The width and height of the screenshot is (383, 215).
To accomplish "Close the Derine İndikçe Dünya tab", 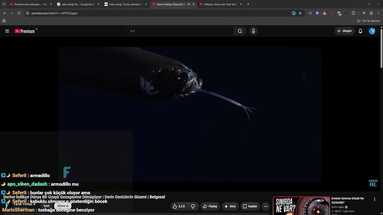I will pyautogui.click(x=193, y=4).
